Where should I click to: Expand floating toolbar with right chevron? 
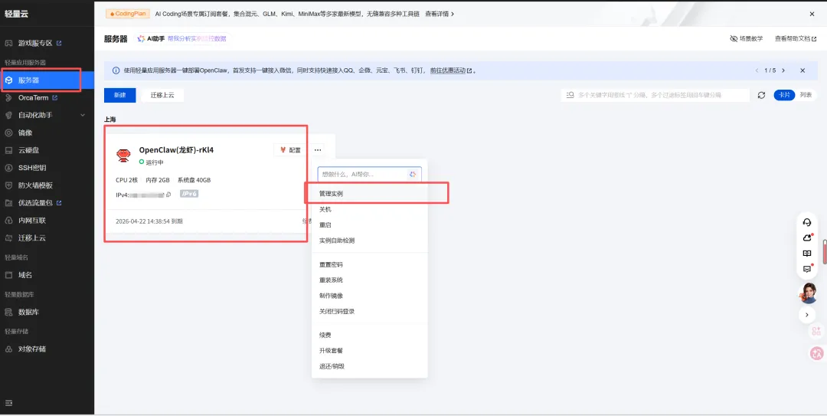coord(807,315)
